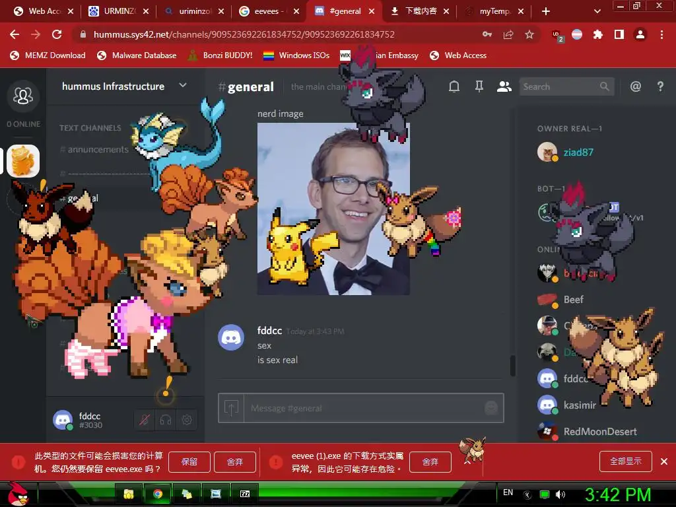The height and width of the screenshot is (507, 676).
Task: Click fddcc's avatar in the chat message
Action: pos(230,337)
